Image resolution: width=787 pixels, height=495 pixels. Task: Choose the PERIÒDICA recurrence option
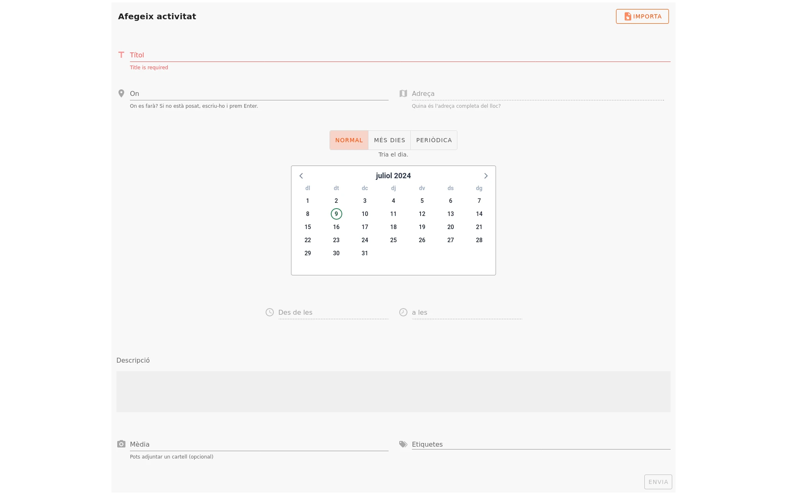tap(434, 140)
